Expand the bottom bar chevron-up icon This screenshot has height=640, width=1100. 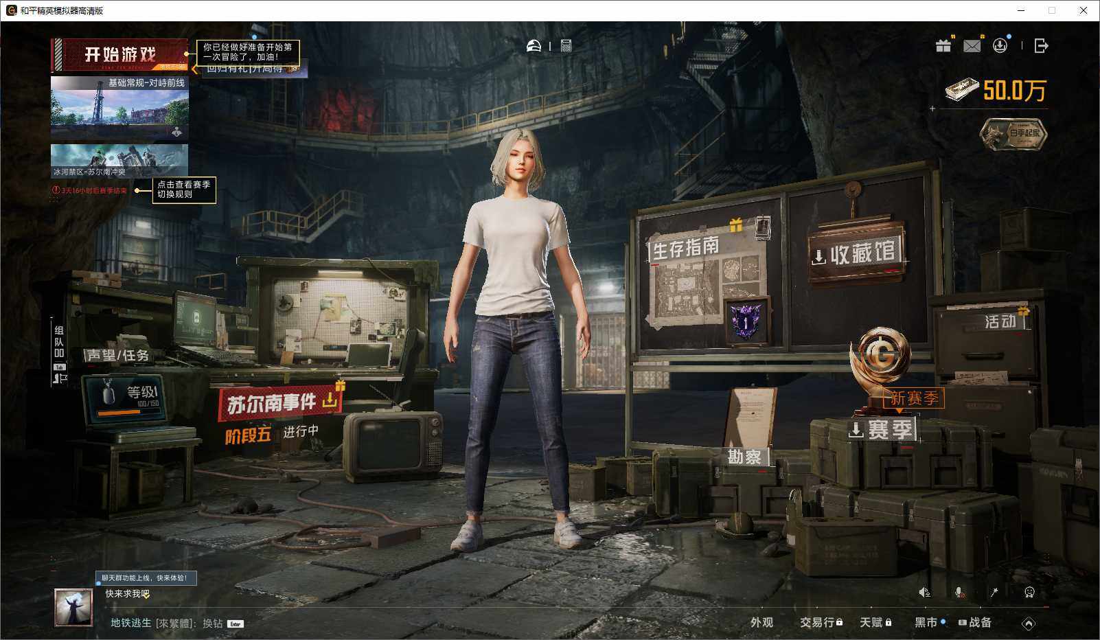pyautogui.click(x=1028, y=624)
